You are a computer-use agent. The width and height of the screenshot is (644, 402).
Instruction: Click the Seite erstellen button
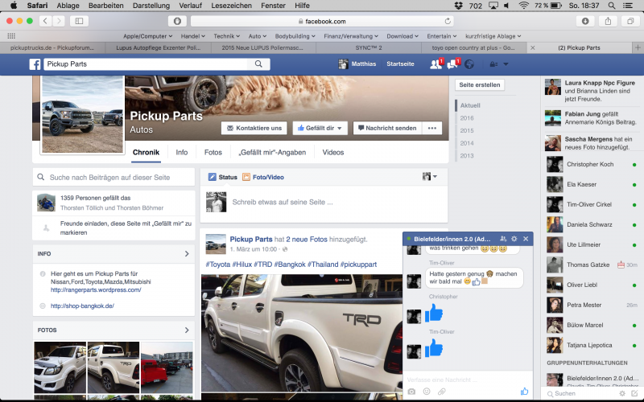tap(479, 85)
